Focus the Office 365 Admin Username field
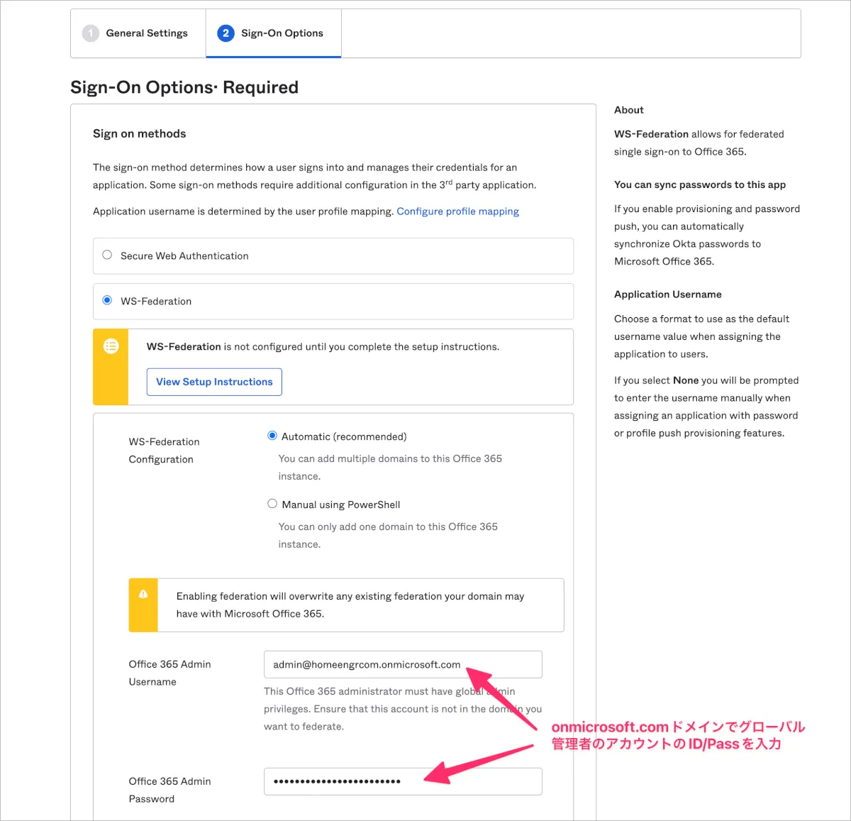The width and height of the screenshot is (851, 821). tap(403, 664)
